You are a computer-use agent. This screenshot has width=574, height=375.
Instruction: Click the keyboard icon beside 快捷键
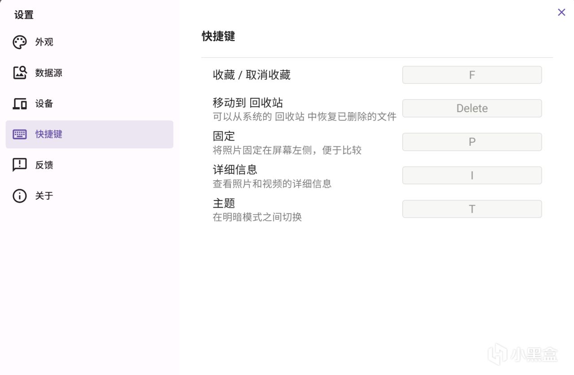coord(20,134)
